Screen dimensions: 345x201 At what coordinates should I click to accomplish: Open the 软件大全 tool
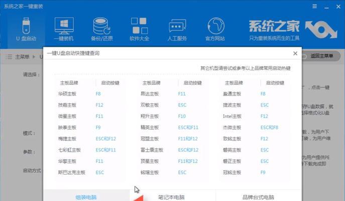(x=139, y=29)
